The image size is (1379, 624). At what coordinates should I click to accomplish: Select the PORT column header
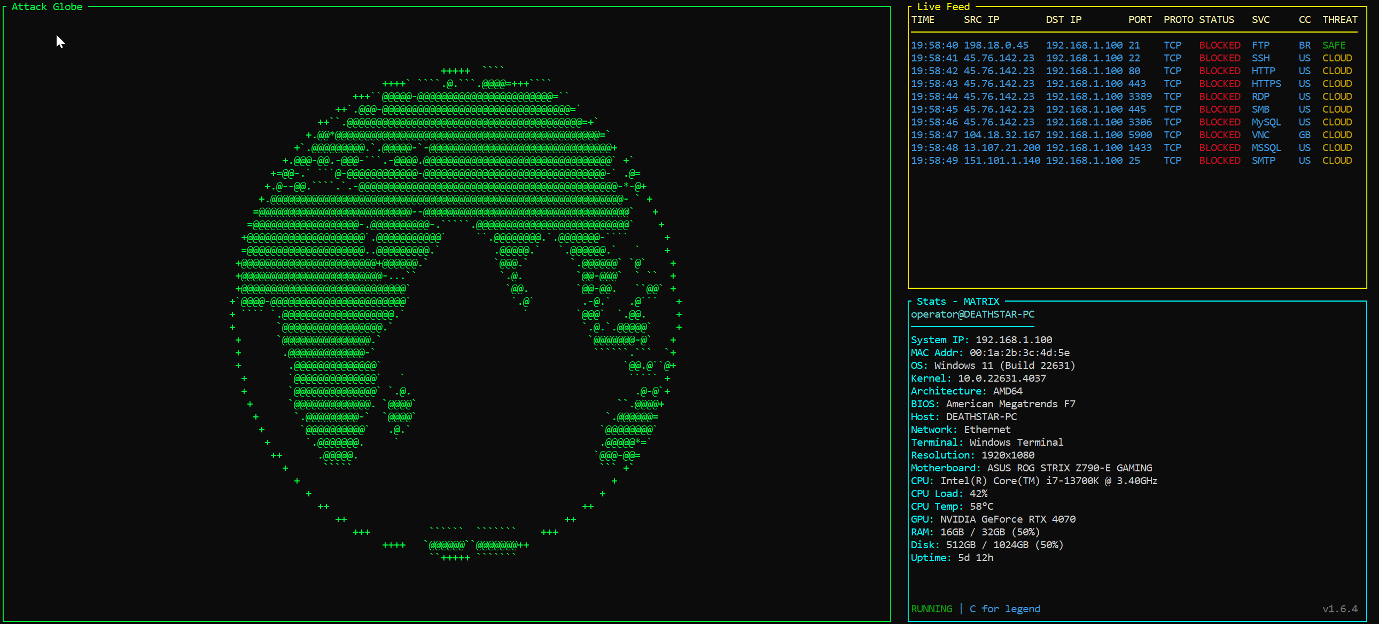click(x=1140, y=20)
